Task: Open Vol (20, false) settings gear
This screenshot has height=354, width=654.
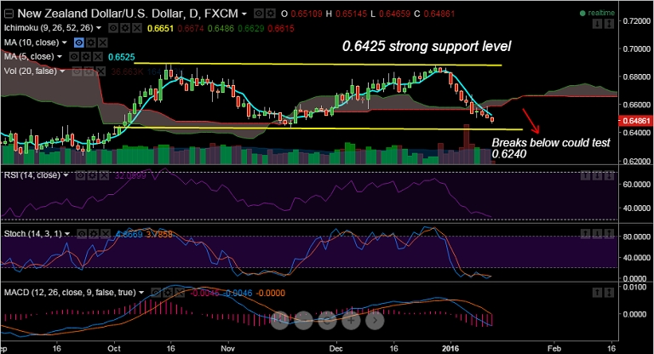Action: pyautogui.click(x=89, y=71)
